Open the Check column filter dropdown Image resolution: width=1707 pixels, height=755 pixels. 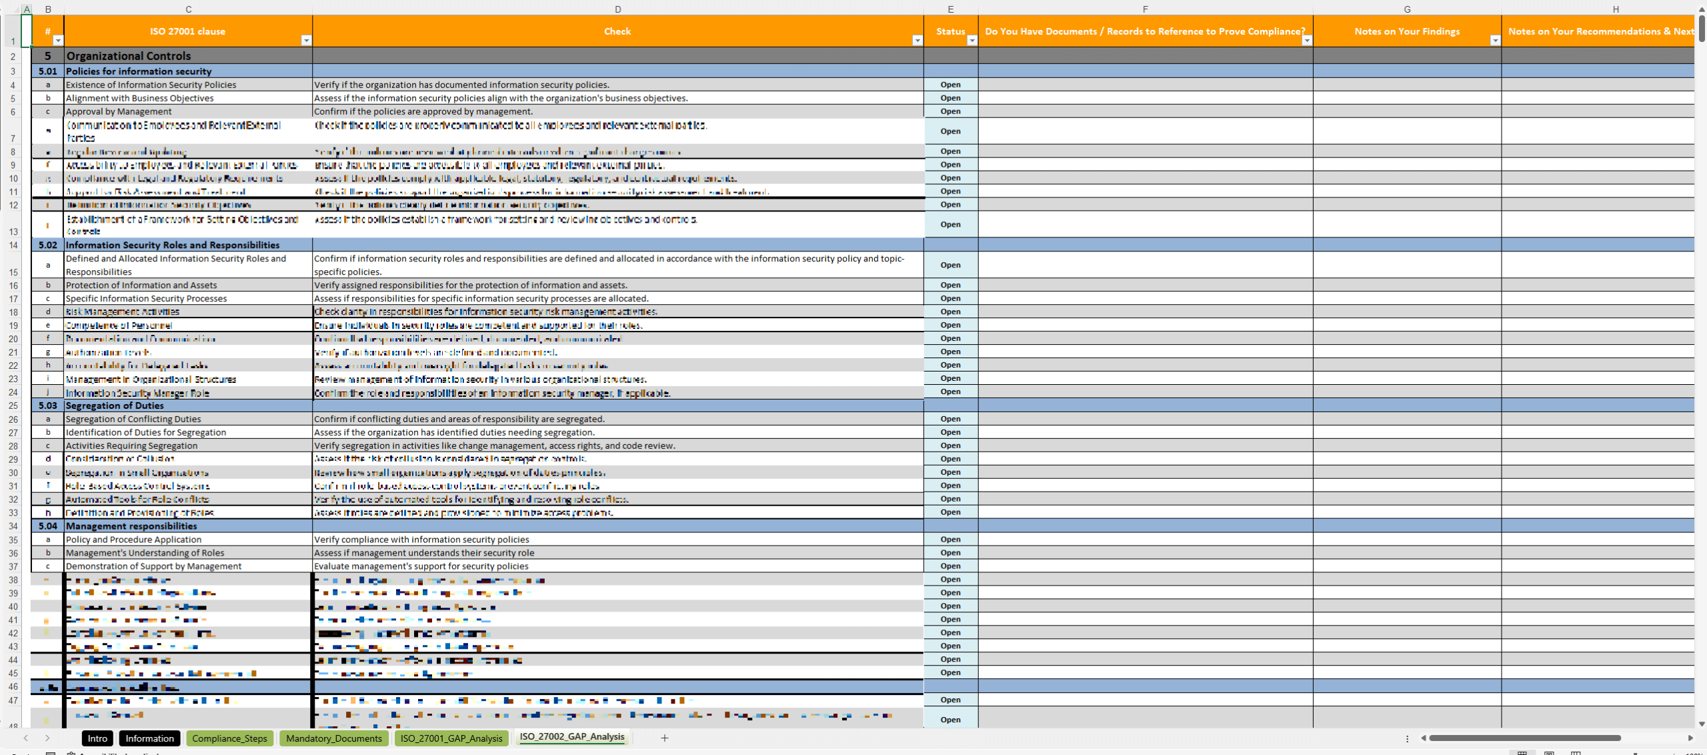pyautogui.click(x=916, y=41)
